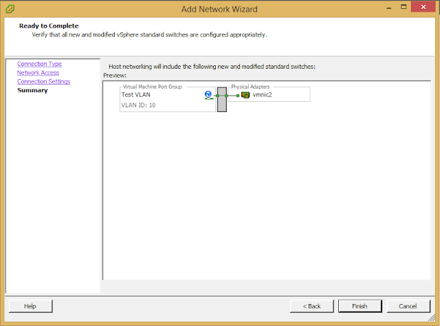
Task: Go back with the Back button
Action: tap(311, 306)
